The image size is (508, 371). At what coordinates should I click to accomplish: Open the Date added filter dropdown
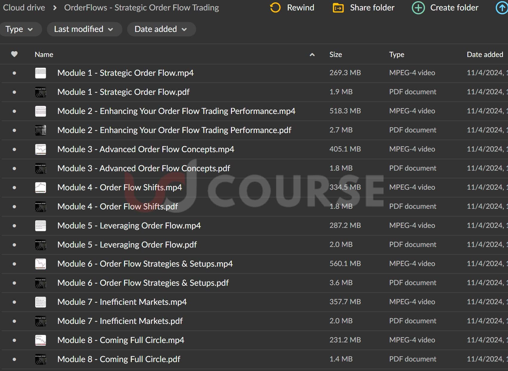161,29
